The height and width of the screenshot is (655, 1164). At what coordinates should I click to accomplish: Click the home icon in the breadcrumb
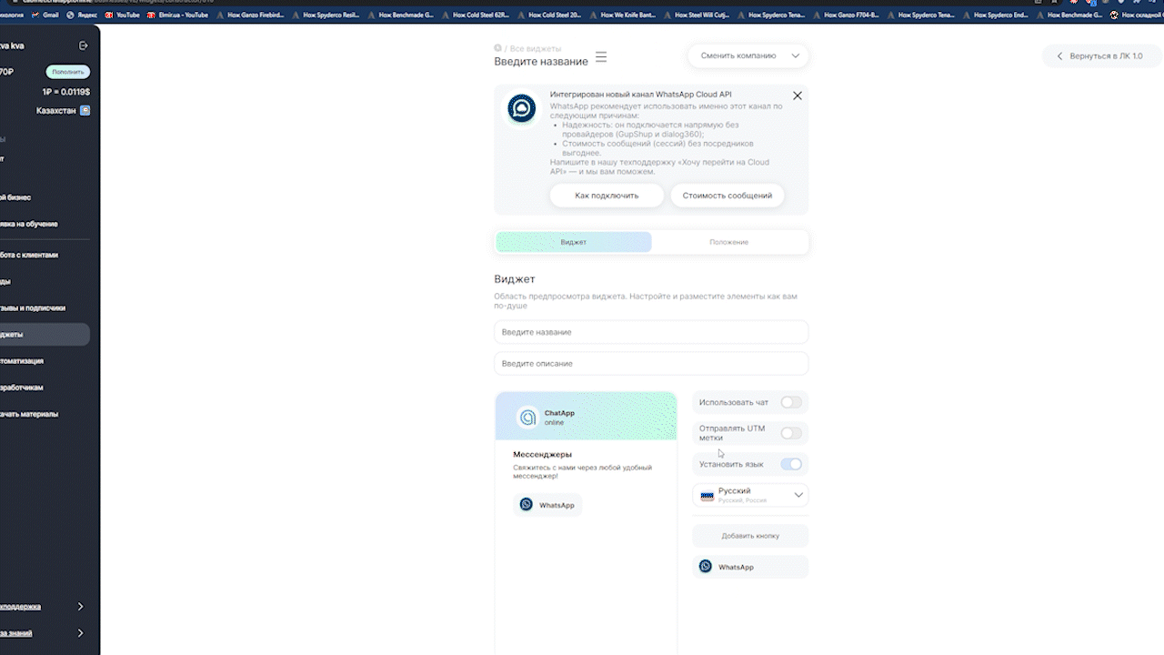click(497, 48)
